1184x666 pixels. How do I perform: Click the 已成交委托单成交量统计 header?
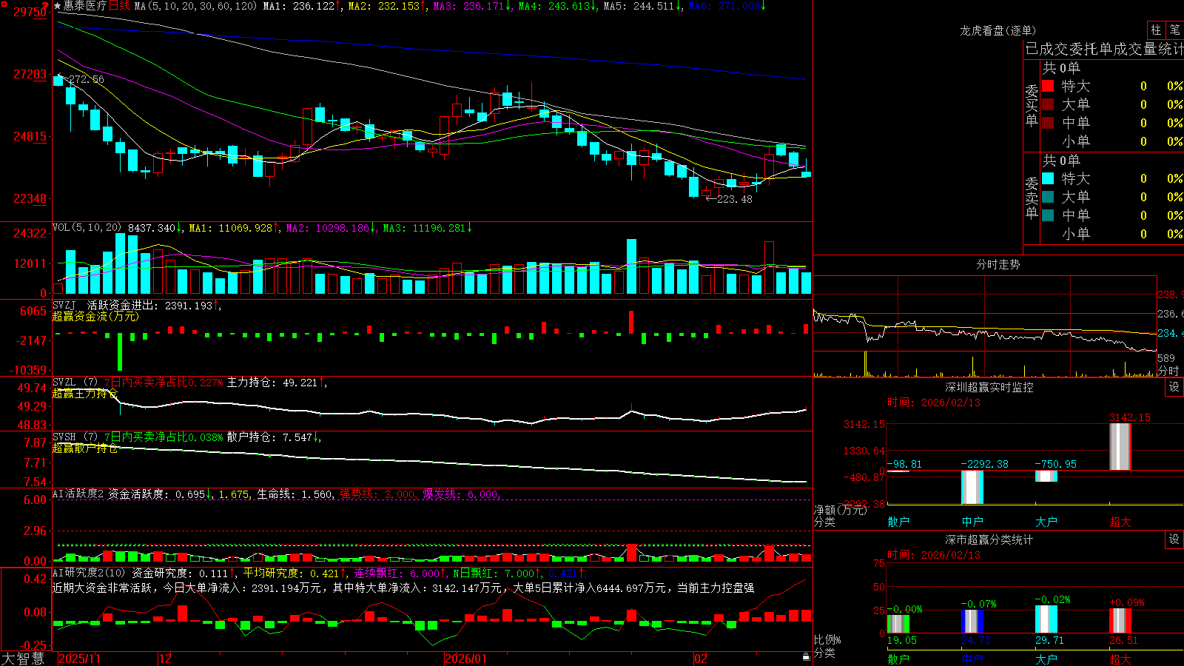coord(1104,49)
